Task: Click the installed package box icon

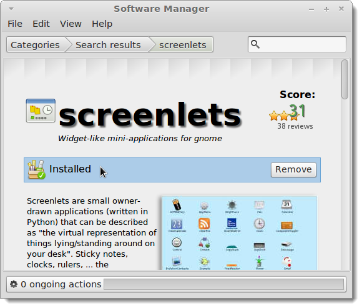Action: [36, 170]
